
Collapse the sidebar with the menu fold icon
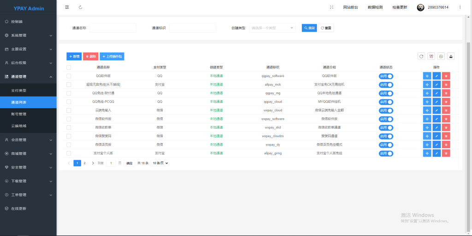pos(67,7)
